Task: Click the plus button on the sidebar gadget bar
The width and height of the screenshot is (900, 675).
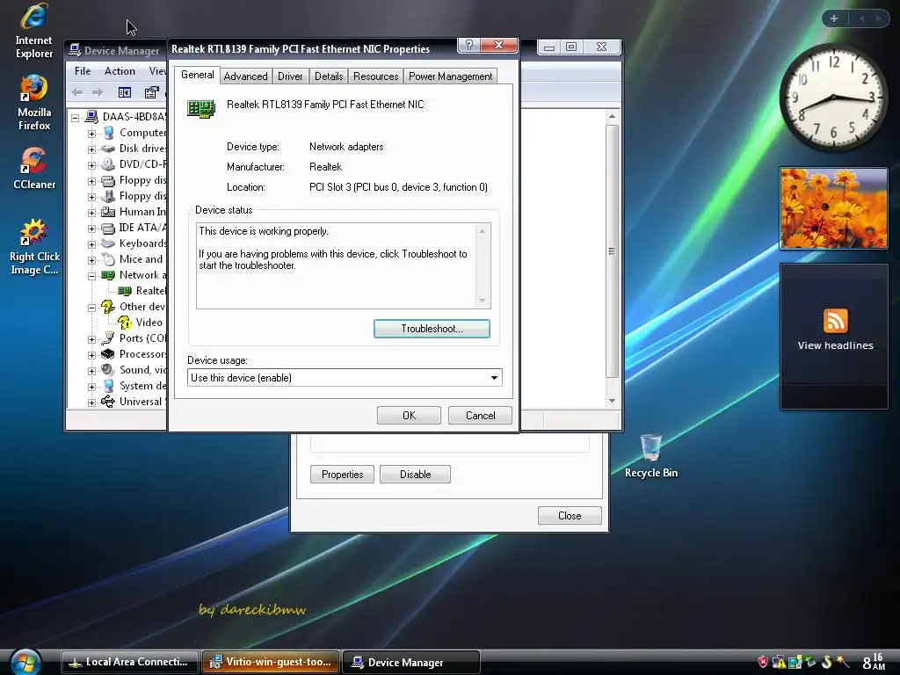Action: [834, 18]
